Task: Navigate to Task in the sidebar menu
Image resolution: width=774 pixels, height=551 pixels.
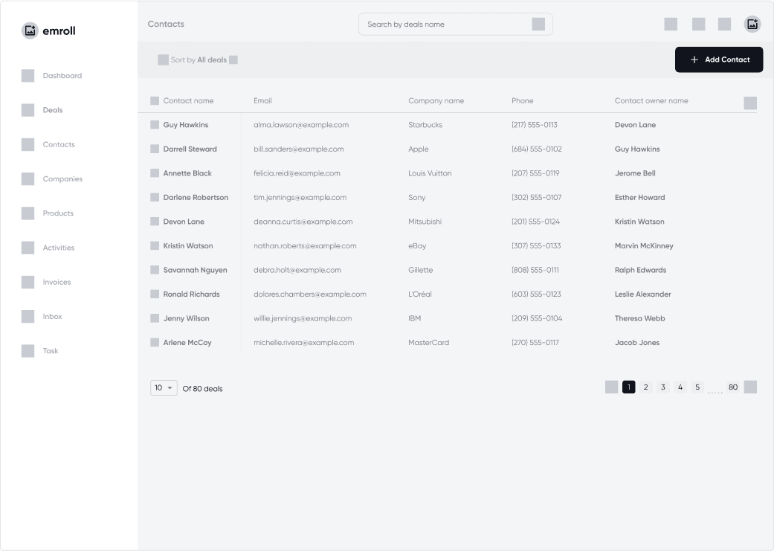Action: pyautogui.click(x=51, y=350)
